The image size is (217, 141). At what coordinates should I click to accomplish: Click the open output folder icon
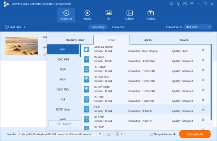click(x=109, y=134)
